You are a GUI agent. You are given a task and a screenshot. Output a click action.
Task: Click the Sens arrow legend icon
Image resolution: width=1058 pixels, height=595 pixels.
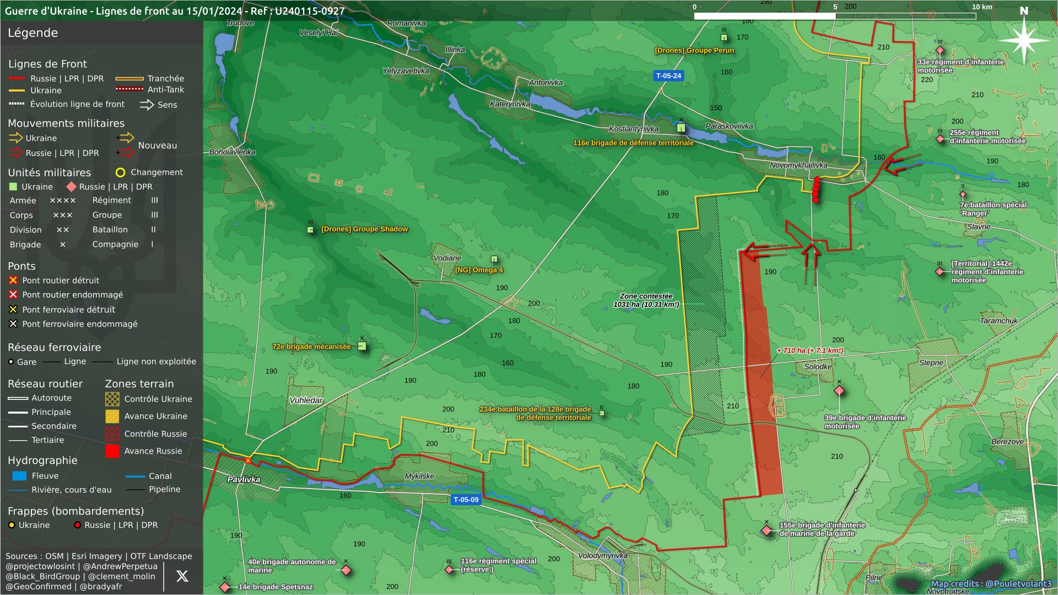(x=147, y=105)
